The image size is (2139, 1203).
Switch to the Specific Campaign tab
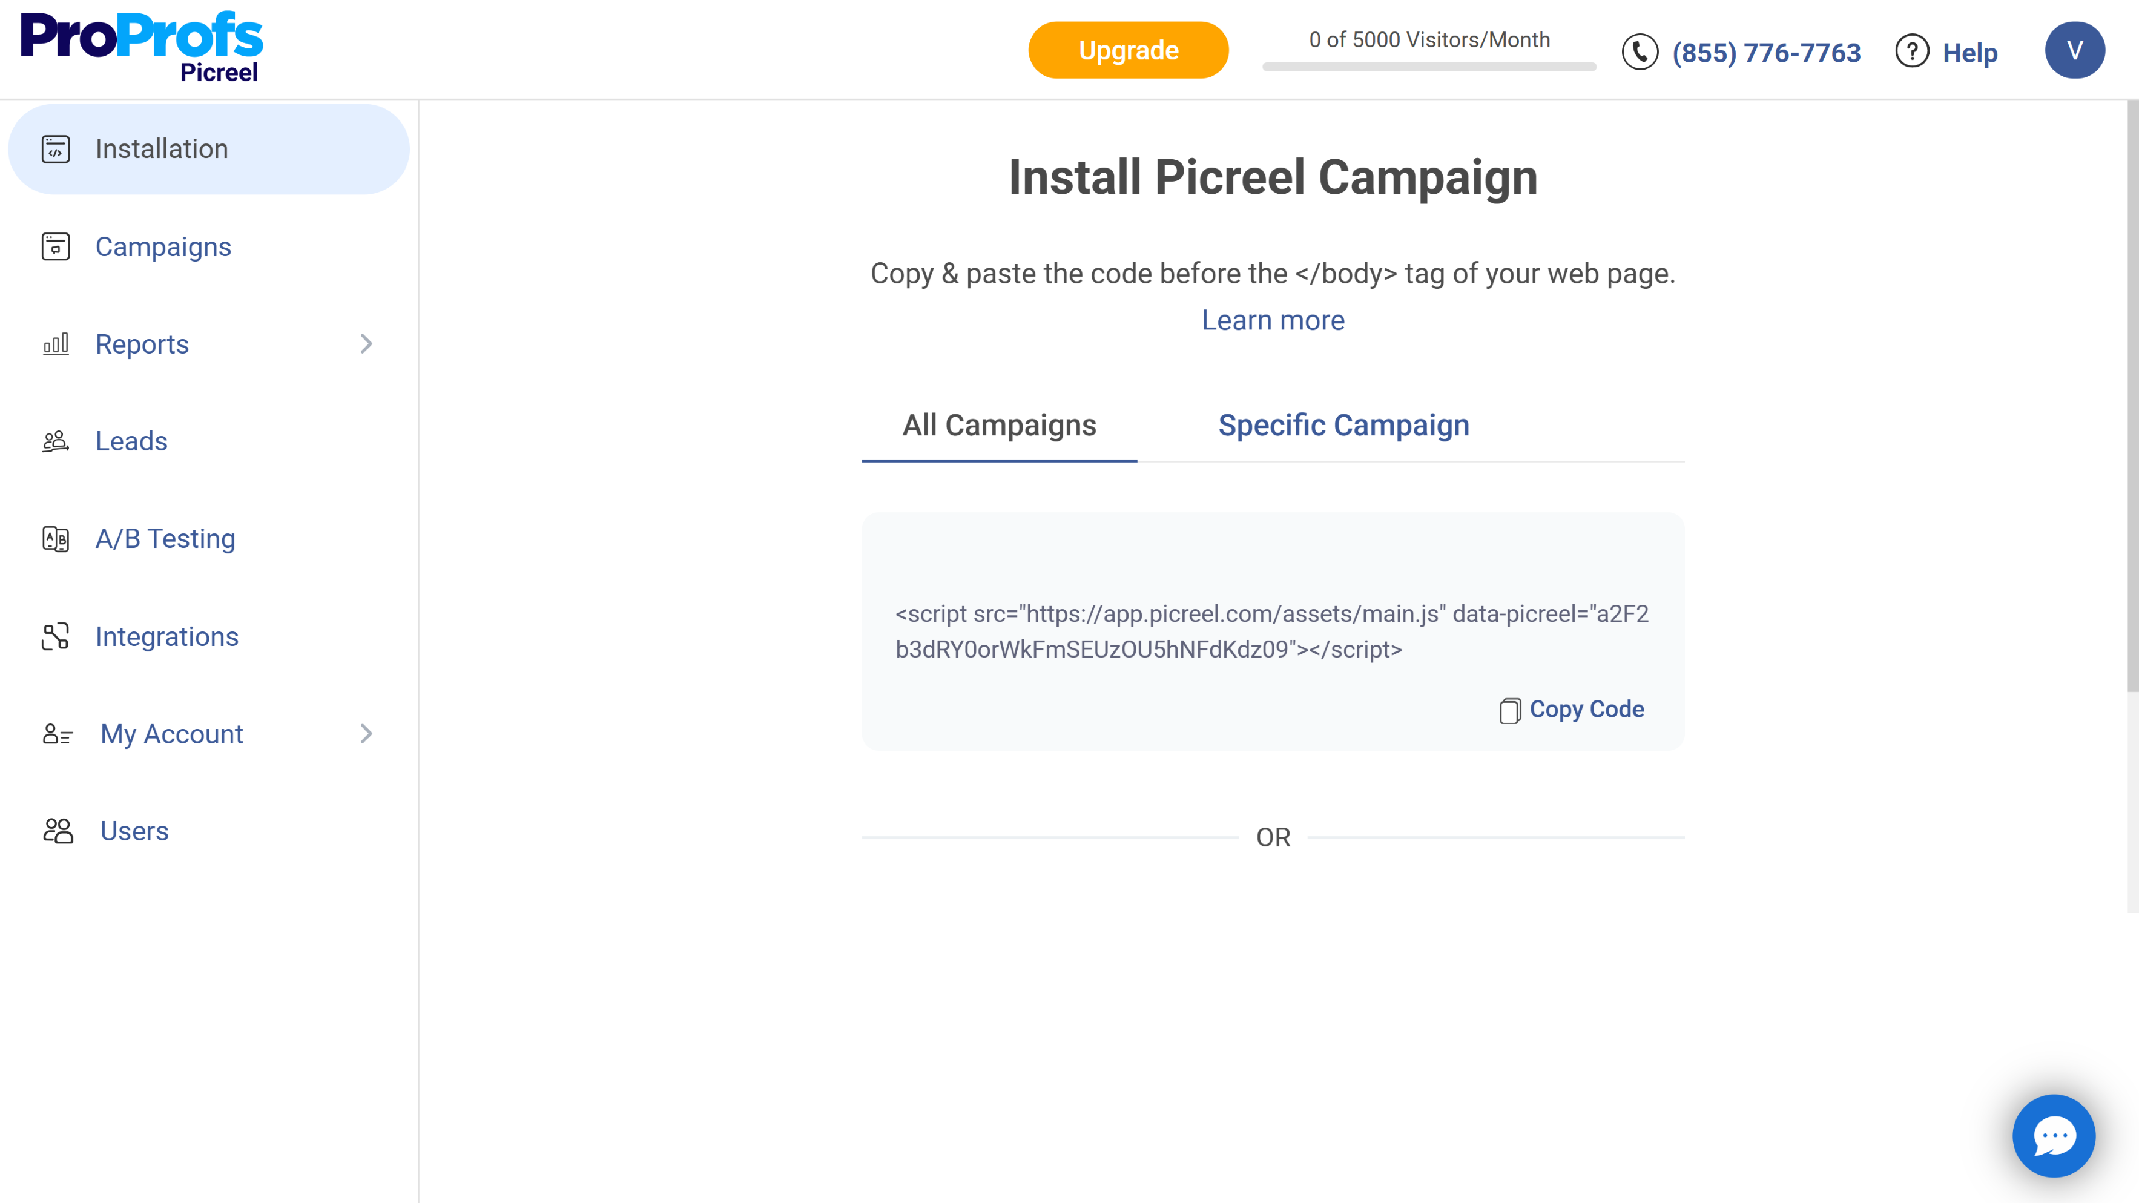click(x=1343, y=425)
